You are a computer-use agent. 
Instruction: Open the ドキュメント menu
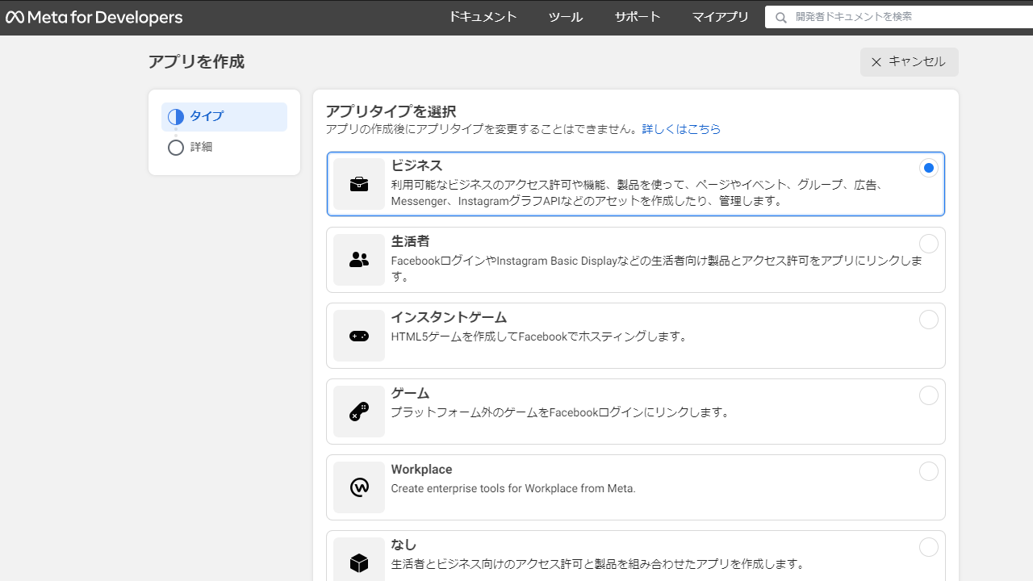[x=482, y=16]
